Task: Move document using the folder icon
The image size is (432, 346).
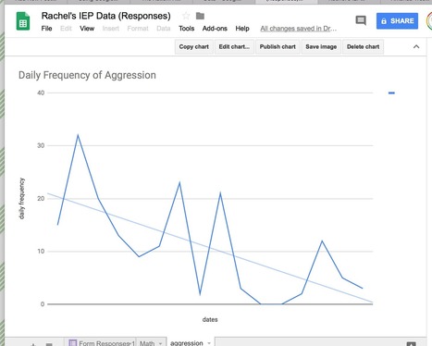Action: pos(200,16)
